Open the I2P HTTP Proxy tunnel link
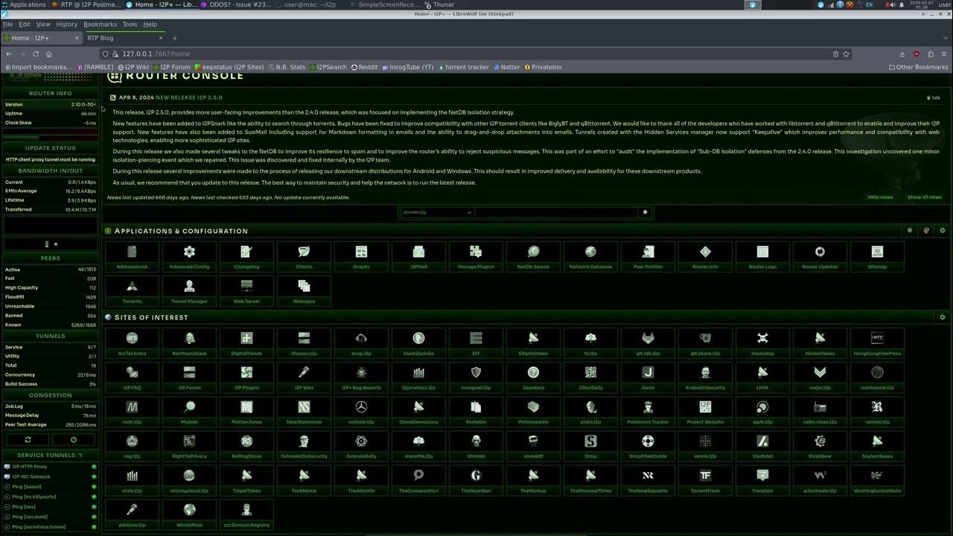Screen dimensions: 953x536 click(x=30, y=467)
